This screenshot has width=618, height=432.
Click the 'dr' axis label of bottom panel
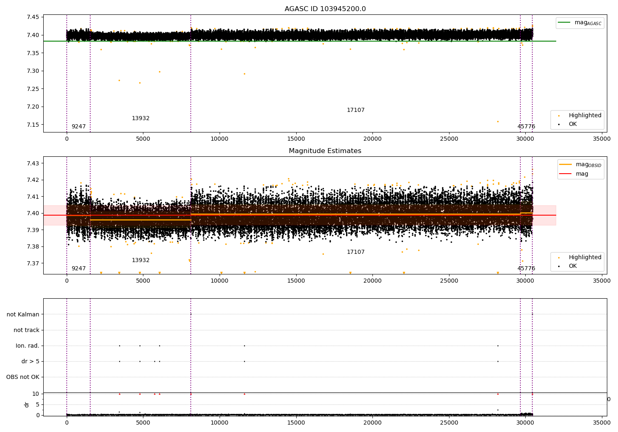(x=27, y=404)
